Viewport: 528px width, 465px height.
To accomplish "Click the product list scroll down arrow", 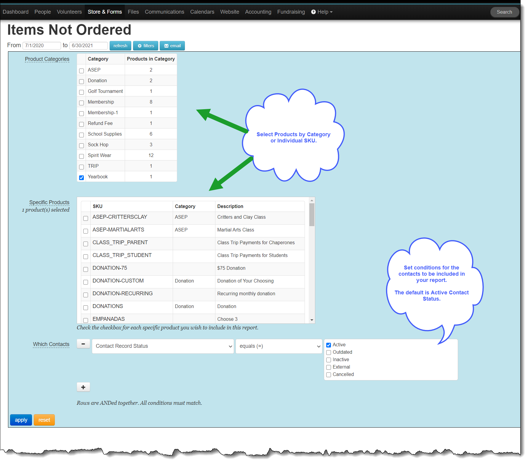I will (312, 320).
